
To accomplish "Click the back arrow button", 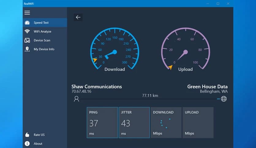I will tap(78, 17).
